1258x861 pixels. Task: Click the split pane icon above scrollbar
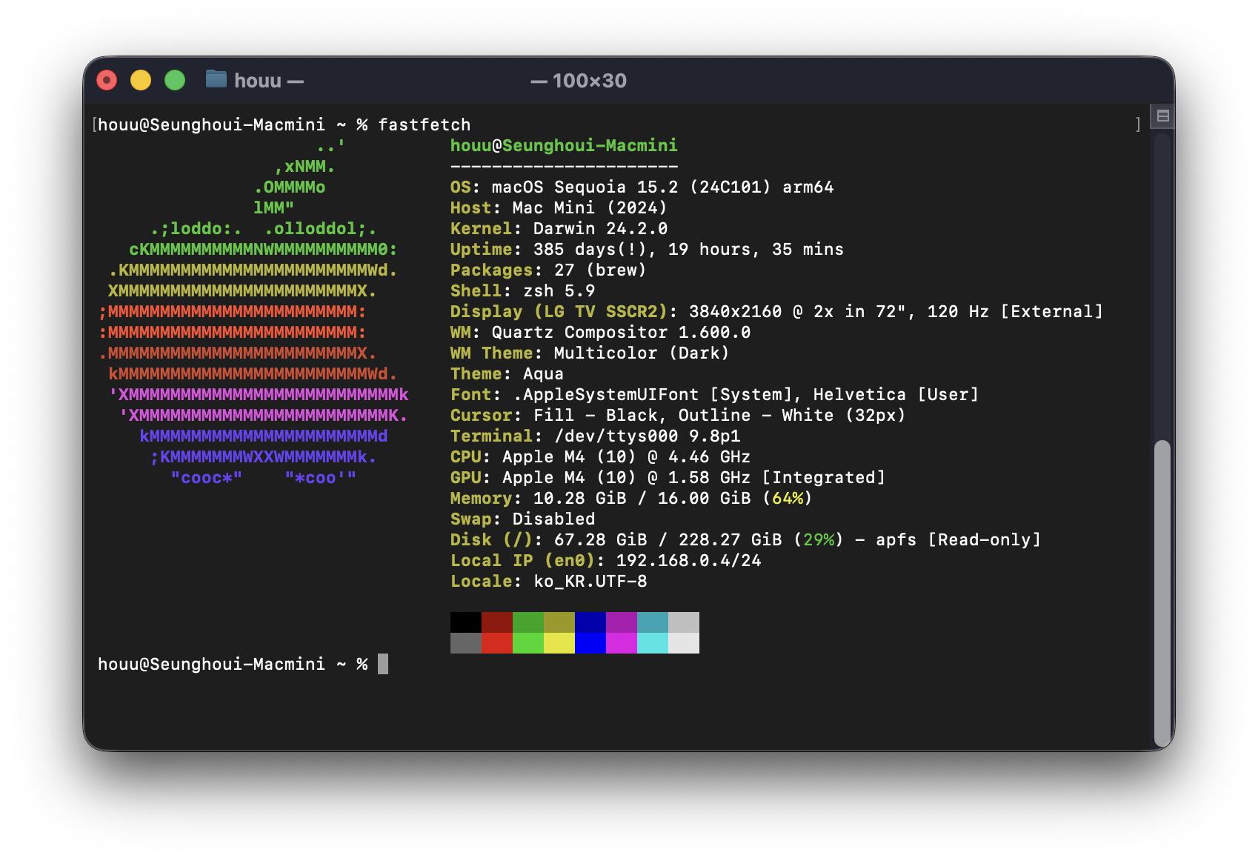tap(1162, 116)
